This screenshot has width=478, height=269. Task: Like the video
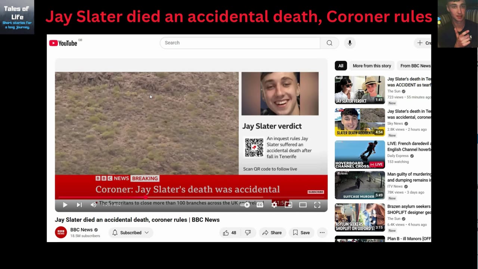click(x=229, y=233)
